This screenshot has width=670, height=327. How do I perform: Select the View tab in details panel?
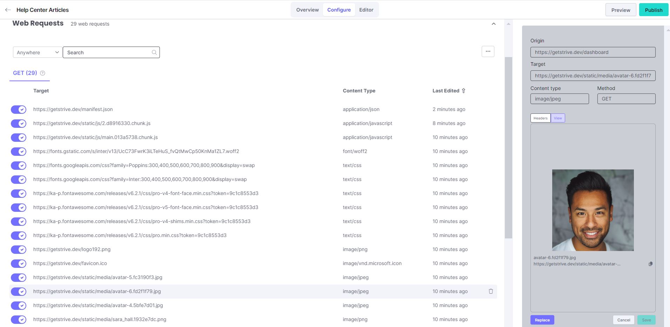click(x=558, y=118)
